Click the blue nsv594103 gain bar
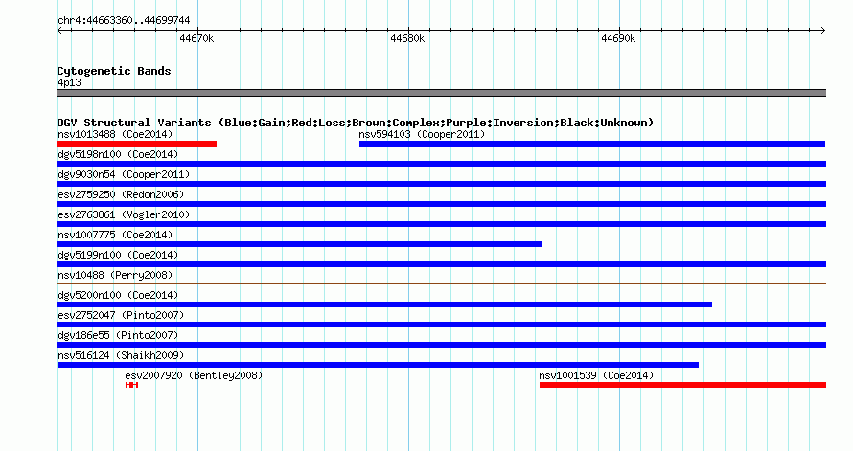The width and height of the screenshot is (853, 451). pyautogui.click(x=592, y=144)
